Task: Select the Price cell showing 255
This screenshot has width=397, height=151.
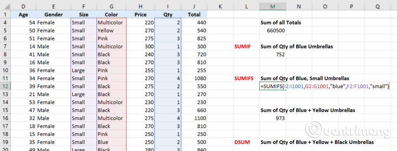Action: coord(140,70)
